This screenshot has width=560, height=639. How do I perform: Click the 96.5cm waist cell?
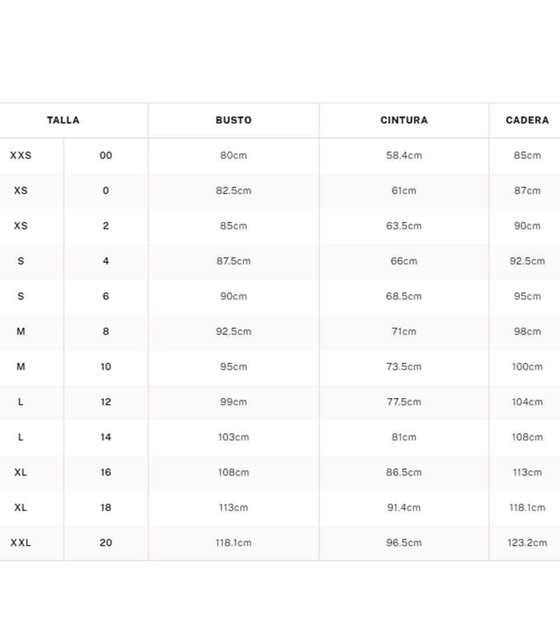(x=404, y=543)
